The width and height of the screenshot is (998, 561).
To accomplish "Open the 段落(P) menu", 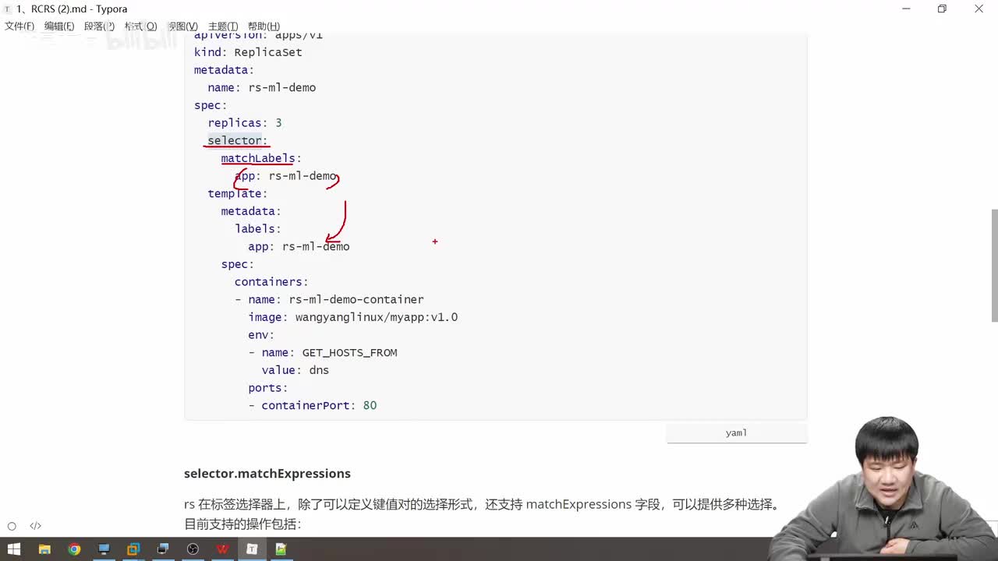I will [99, 26].
